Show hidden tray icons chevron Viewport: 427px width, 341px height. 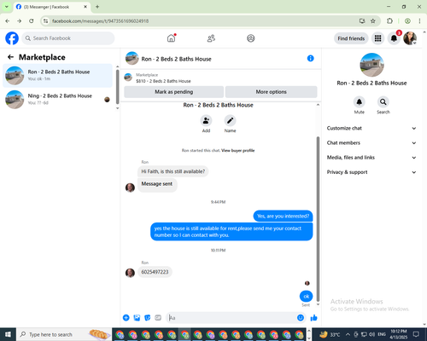coord(348,334)
